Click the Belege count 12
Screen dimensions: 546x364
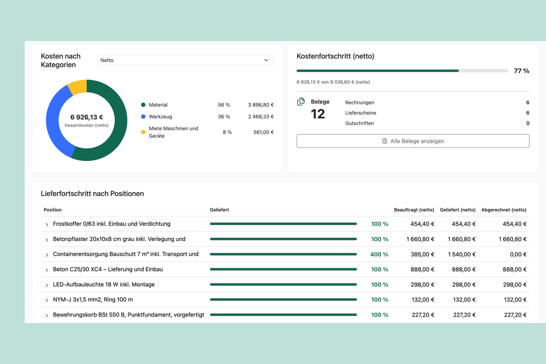(x=318, y=114)
